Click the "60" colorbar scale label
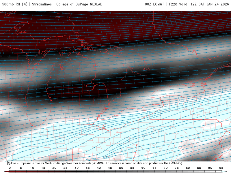This screenshot has height=173, width=231. [x=143, y=168]
